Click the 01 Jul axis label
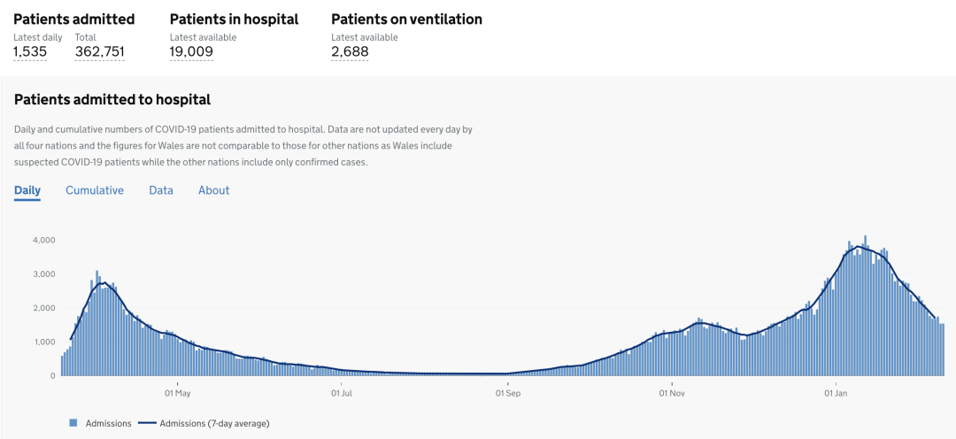The height and width of the screenshot is (439, 956). [341, 393]
